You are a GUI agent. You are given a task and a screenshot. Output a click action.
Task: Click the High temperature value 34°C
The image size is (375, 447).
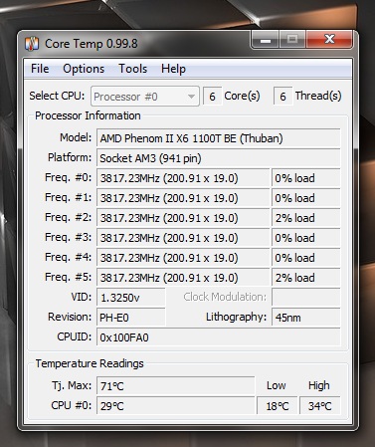[319, 405]
